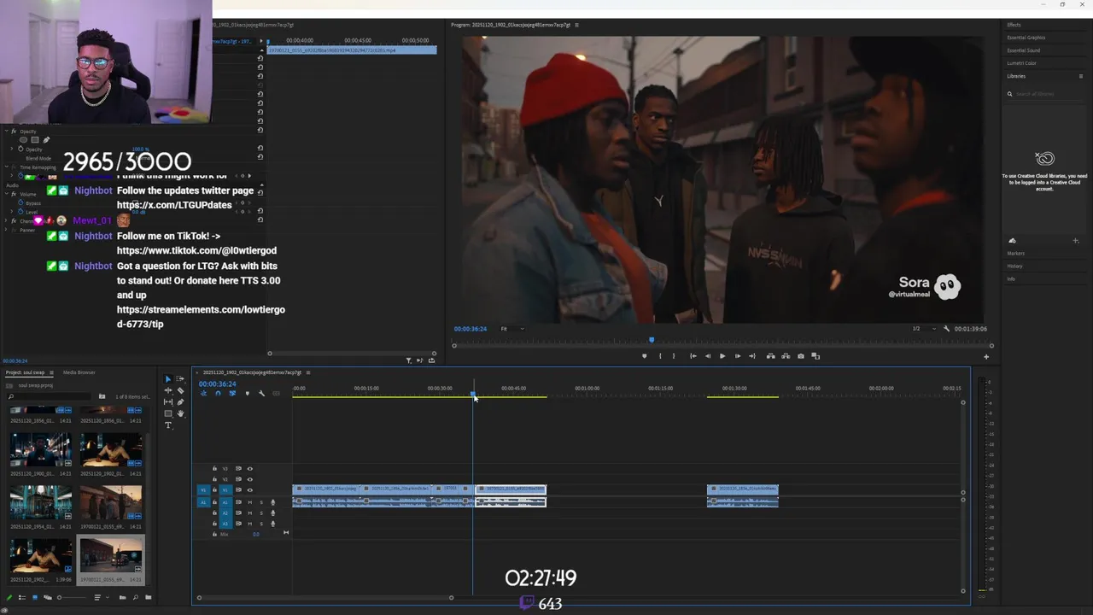Select the Ripple Edit tool
The image size is (1093, 615).
[168, 390]
